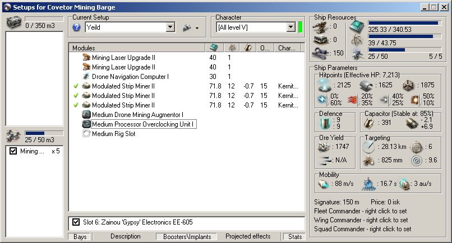This screenshot has width=452, height=243.
Task: Click the drone bay icon
Action: coord(13,136)
